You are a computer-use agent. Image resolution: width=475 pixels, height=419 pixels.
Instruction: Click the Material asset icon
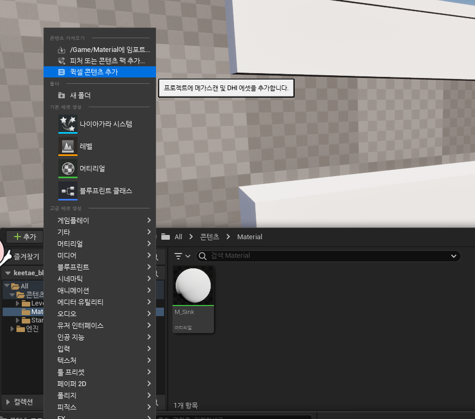(x=68, y=169)
